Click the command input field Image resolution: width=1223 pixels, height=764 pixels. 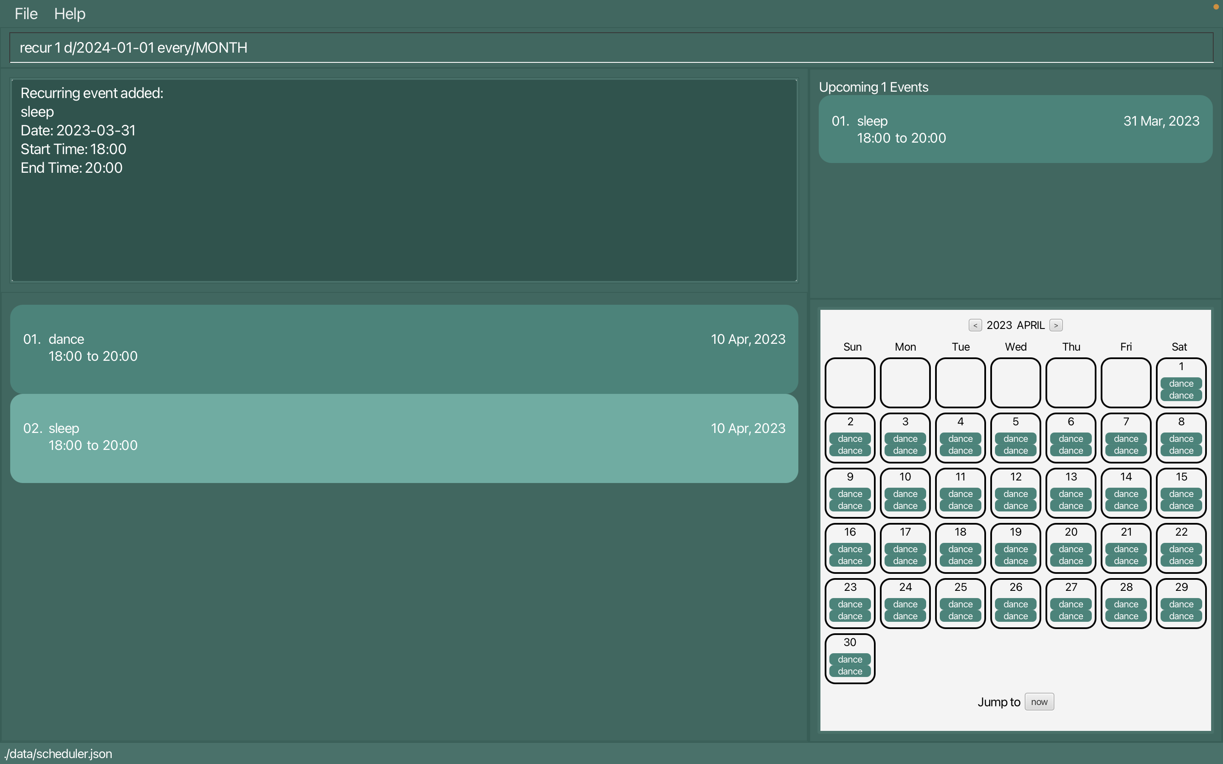(x=611, y=48)
